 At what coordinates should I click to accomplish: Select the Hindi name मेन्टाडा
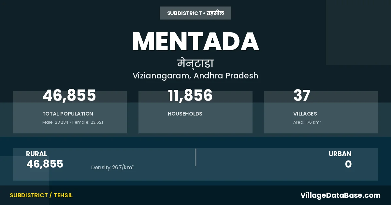pyautogui.click(x=195, y=63)
